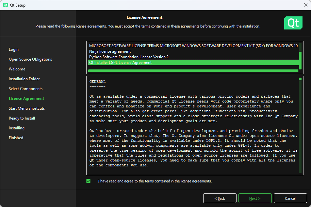Go back with the Back button

pos(220,198)
